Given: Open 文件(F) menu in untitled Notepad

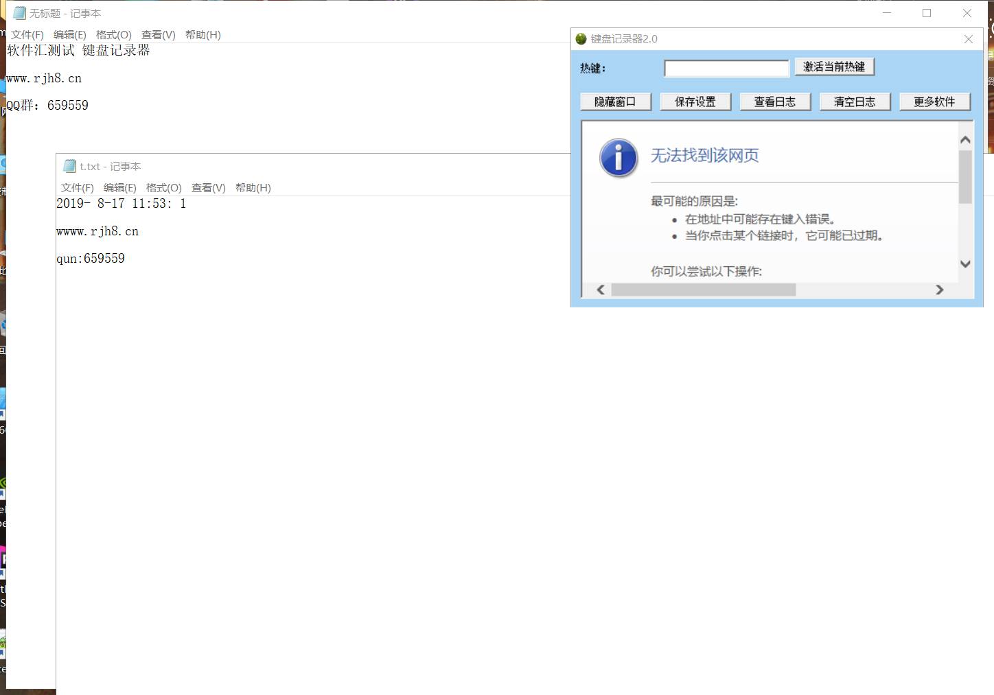Looking at the screenshot, I should (x=27, y=35).
